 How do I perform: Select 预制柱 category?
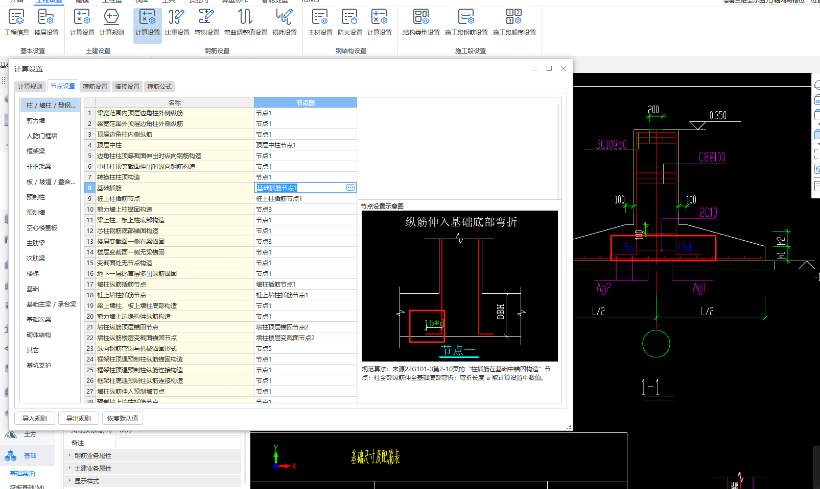tap(50, 197)
